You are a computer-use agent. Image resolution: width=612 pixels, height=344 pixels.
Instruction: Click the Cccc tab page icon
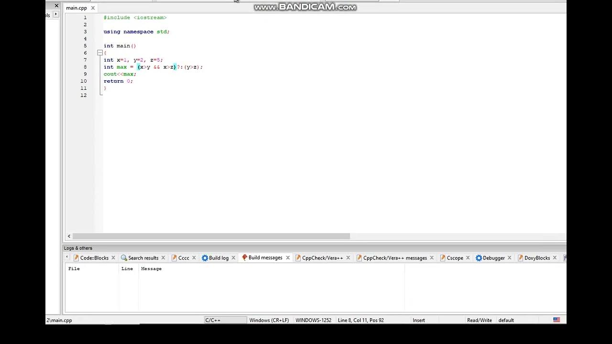click(175, 258)
